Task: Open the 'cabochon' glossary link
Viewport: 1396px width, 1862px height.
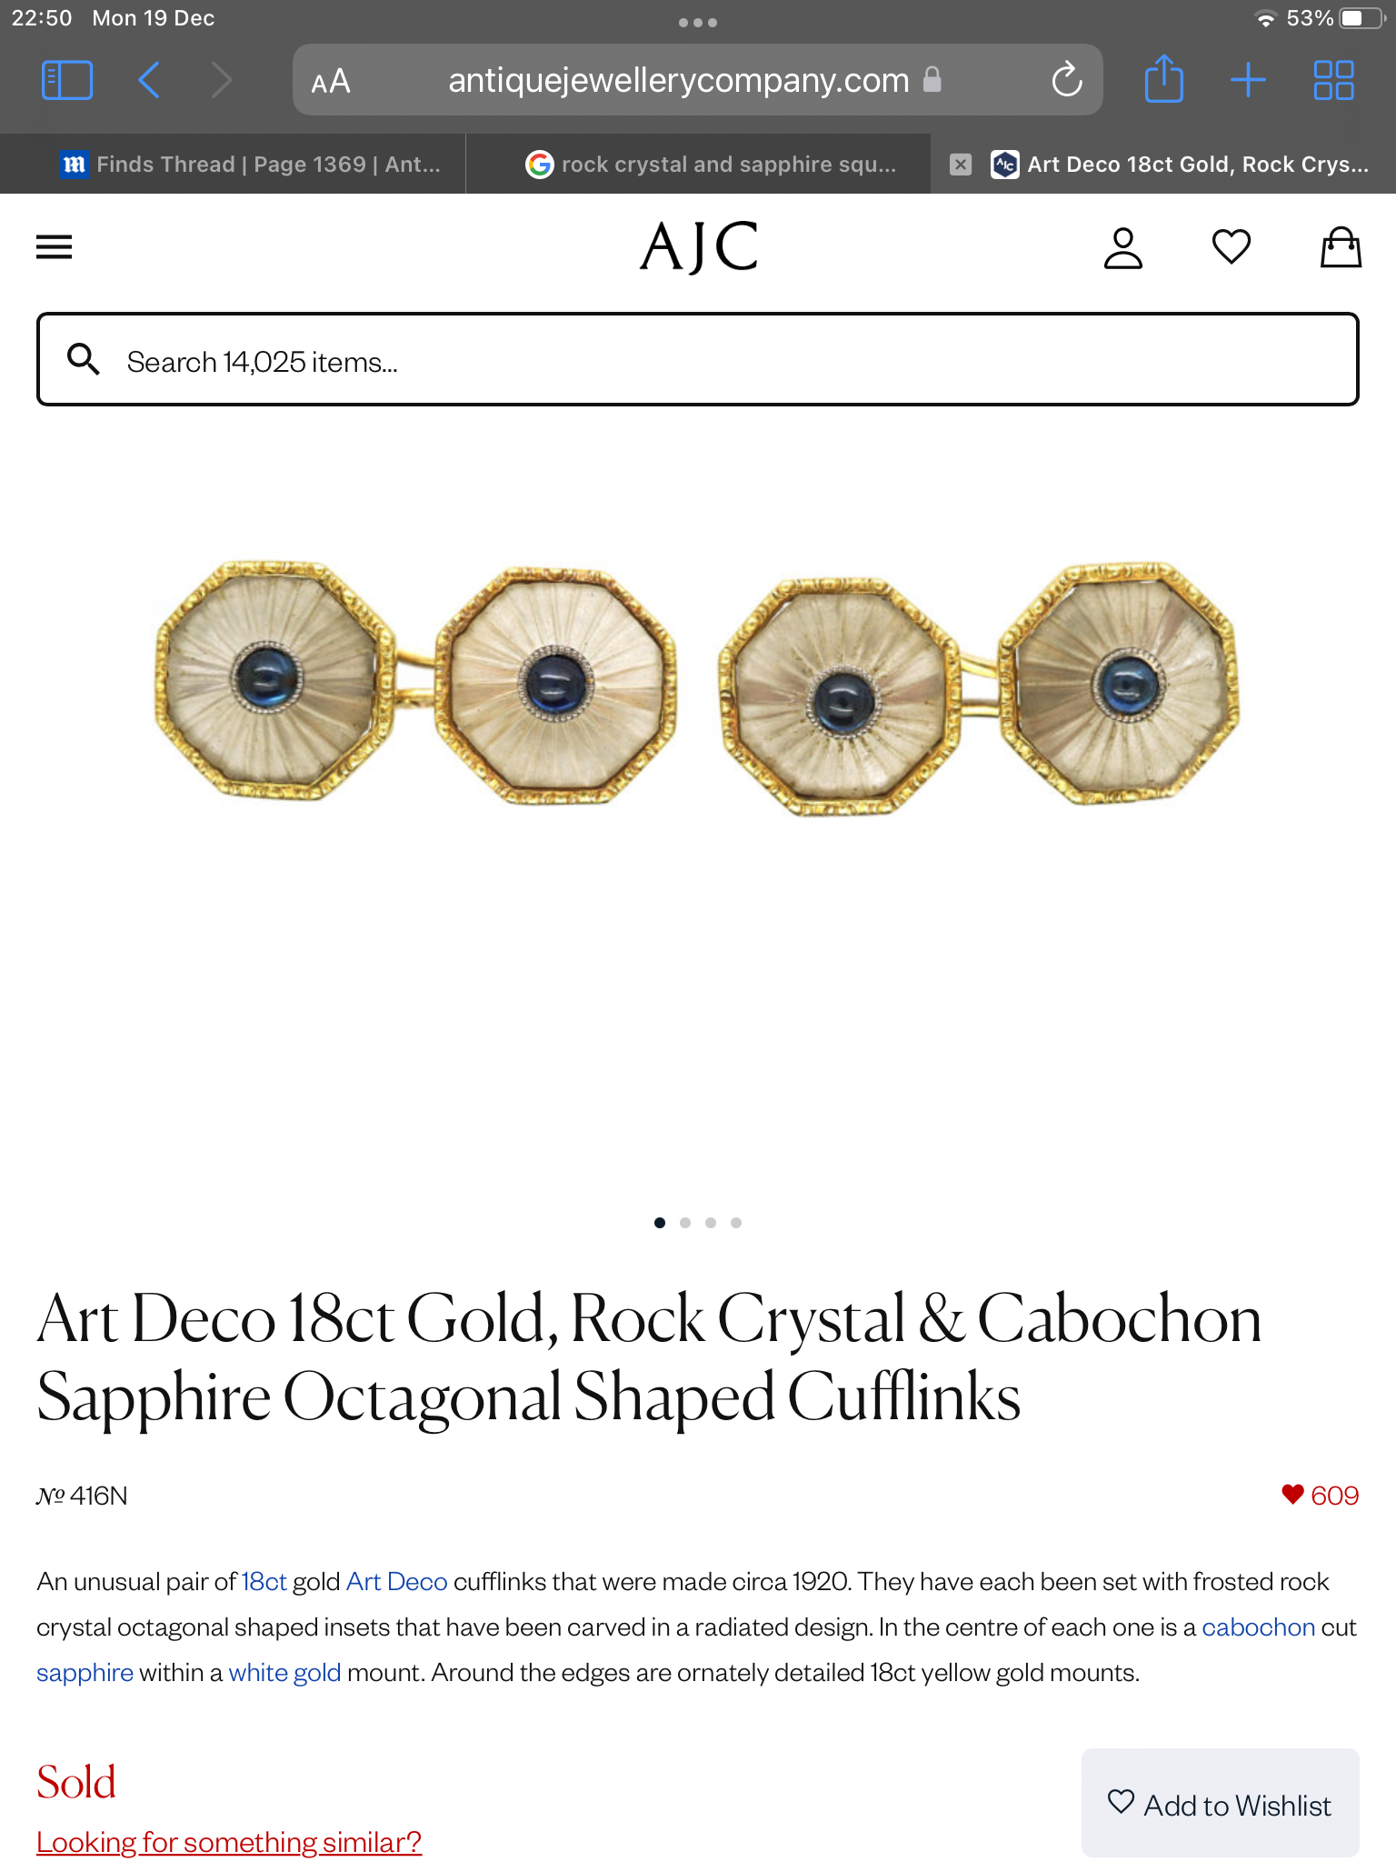Action: 1258,1627
